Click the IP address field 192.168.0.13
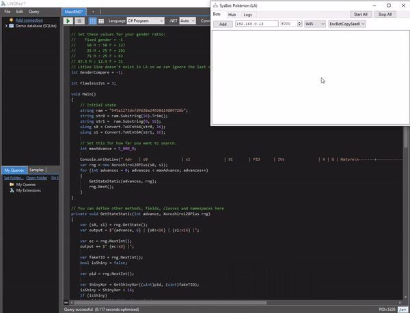The height and width of the screenshot is (313, 410). click(x=257, y=24)
